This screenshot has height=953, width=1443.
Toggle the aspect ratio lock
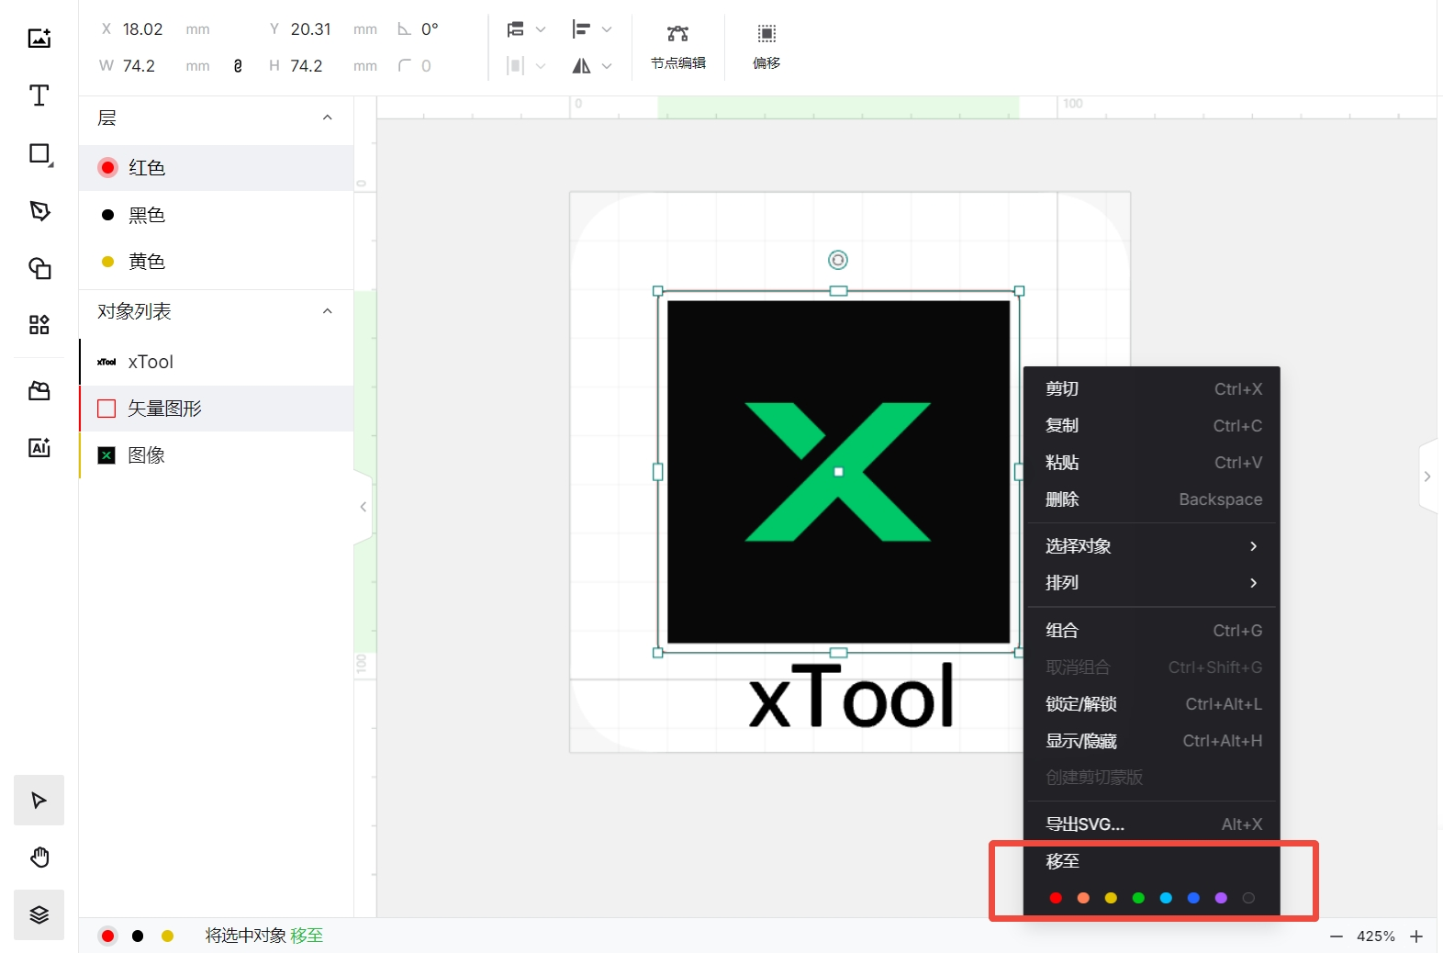tap(238, 66)
